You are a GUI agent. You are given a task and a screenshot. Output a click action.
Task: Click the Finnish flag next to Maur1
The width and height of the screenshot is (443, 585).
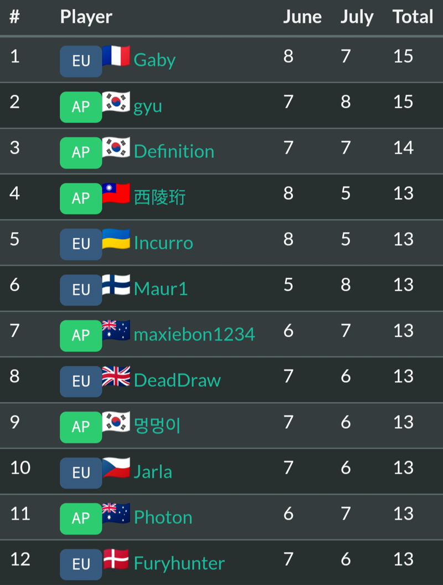tap(116, 285)
